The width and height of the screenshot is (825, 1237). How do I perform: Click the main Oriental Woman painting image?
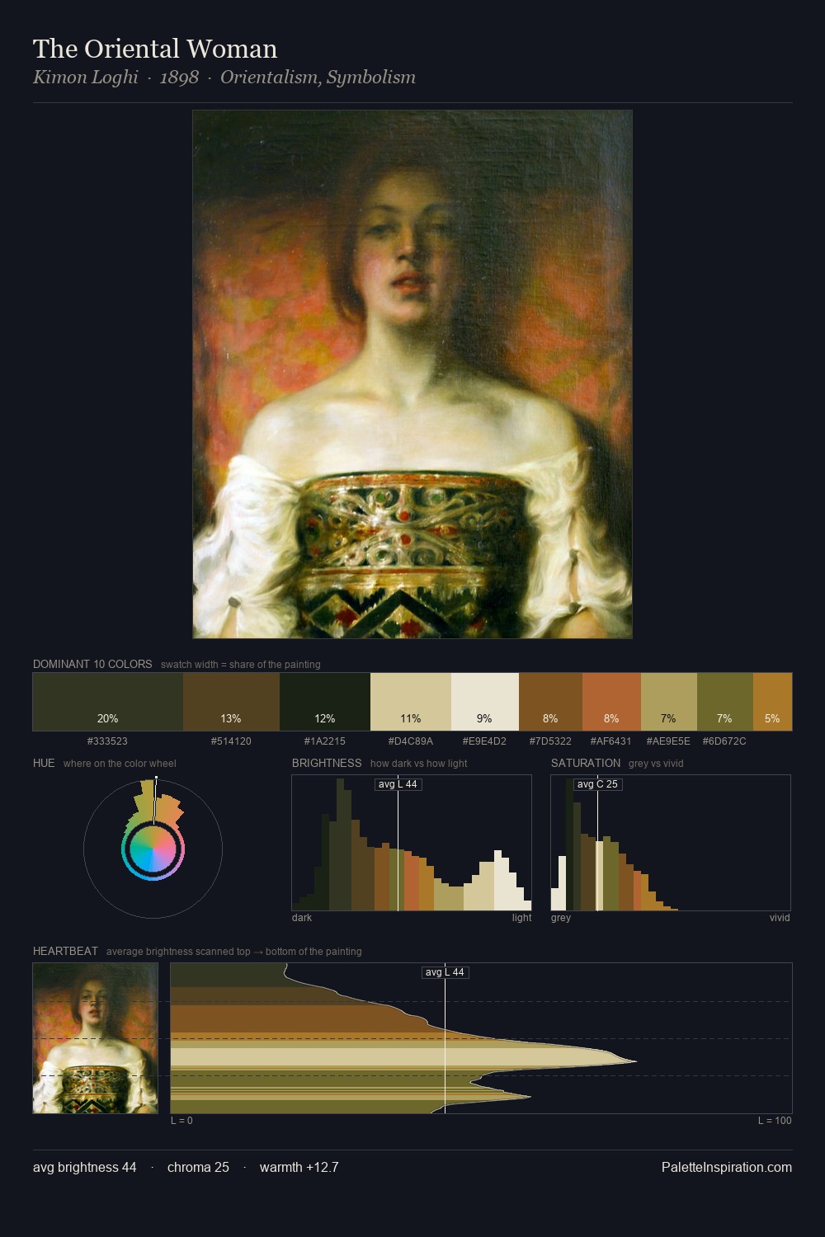[412, 374]
